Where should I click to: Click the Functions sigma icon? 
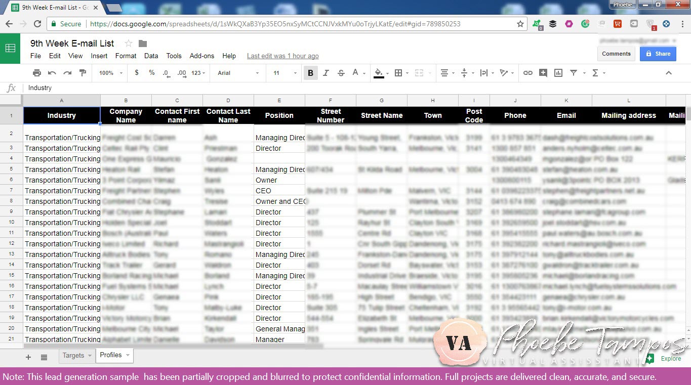pos(595,73)
